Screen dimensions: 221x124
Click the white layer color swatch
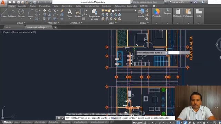113,11
